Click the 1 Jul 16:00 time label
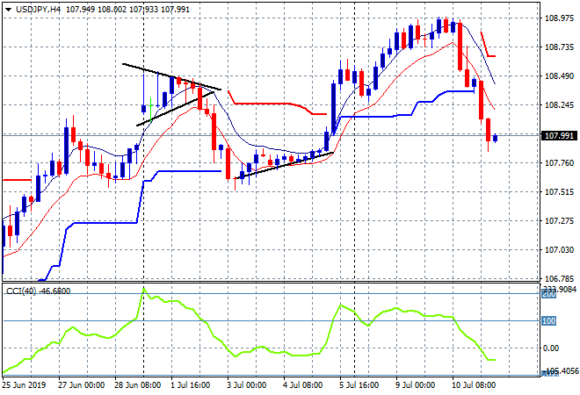 tap(190, 385)
